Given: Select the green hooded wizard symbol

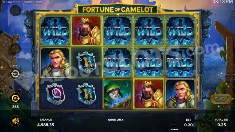Looking at the screenshot, I should pos(118,94).
